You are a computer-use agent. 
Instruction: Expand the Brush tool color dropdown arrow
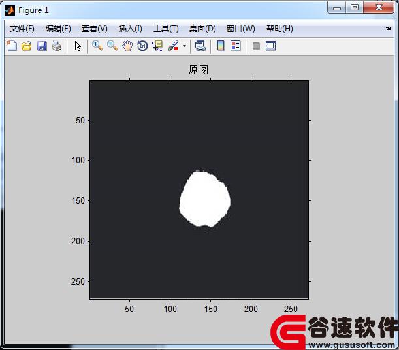(185, 46)
